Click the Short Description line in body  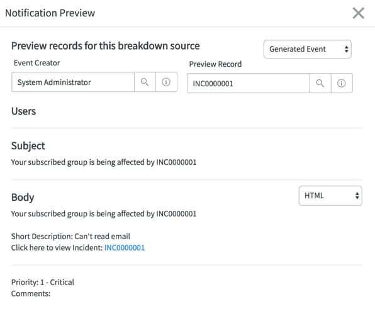70,236
